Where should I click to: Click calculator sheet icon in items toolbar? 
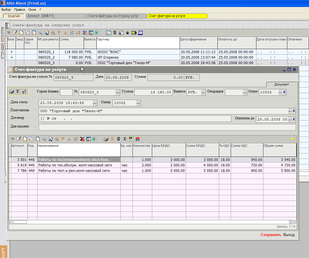tap(131, 139)
